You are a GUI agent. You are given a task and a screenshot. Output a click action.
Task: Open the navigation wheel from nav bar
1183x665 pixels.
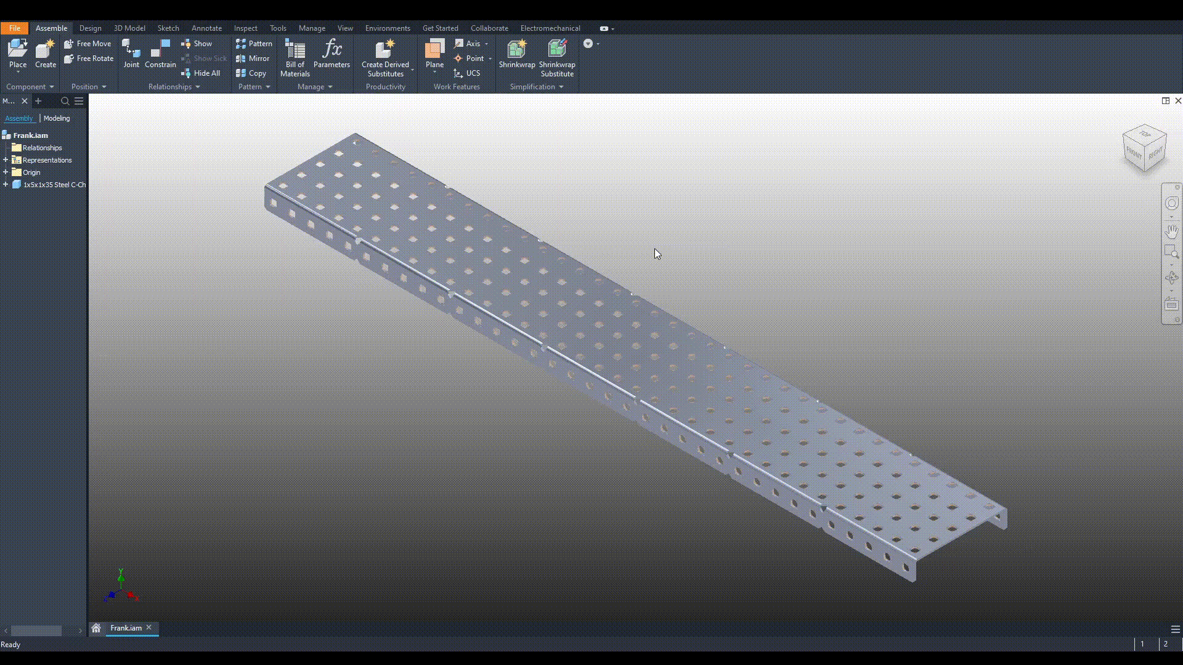(1171, 203)
